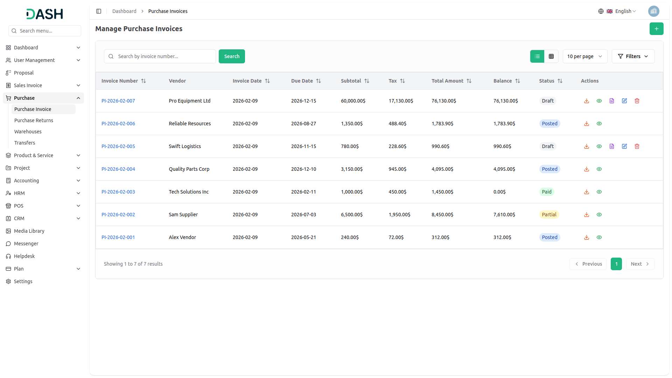Click the green plus create invoice button
The height and width of the screenshot is (378, 672).
coord(656,29)
